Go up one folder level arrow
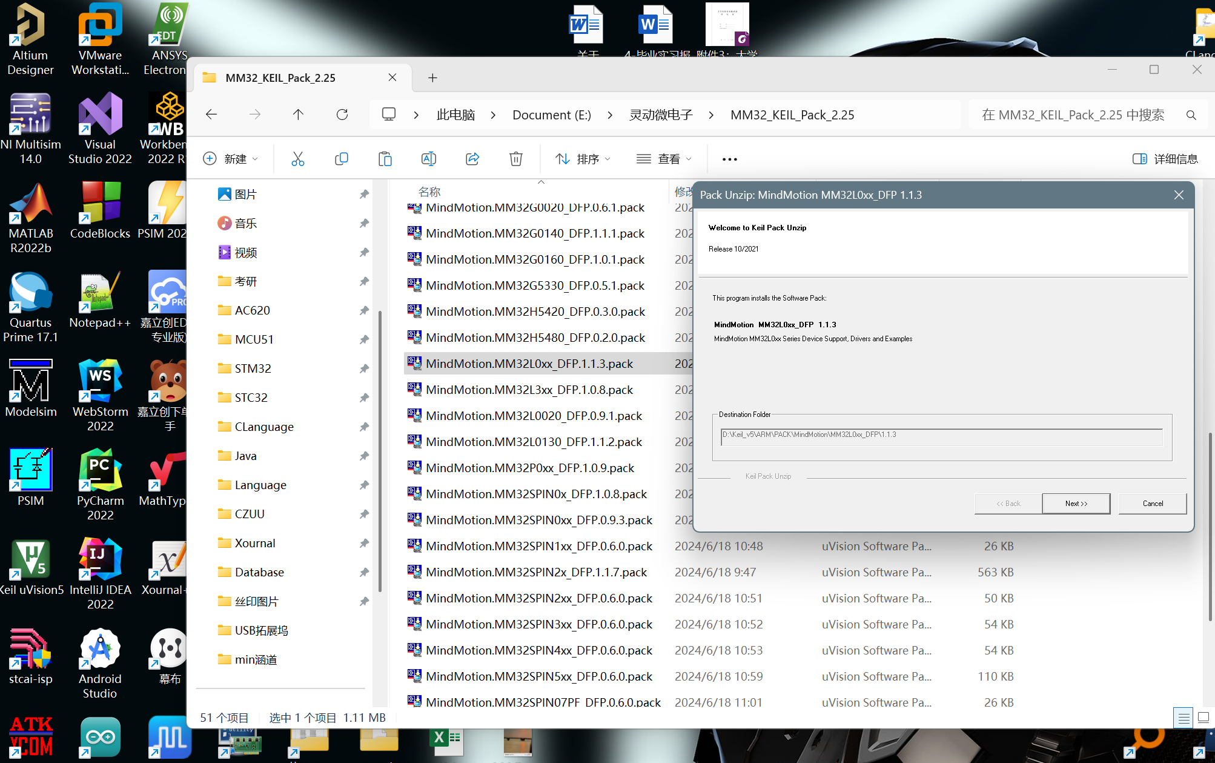 (298, 115)
